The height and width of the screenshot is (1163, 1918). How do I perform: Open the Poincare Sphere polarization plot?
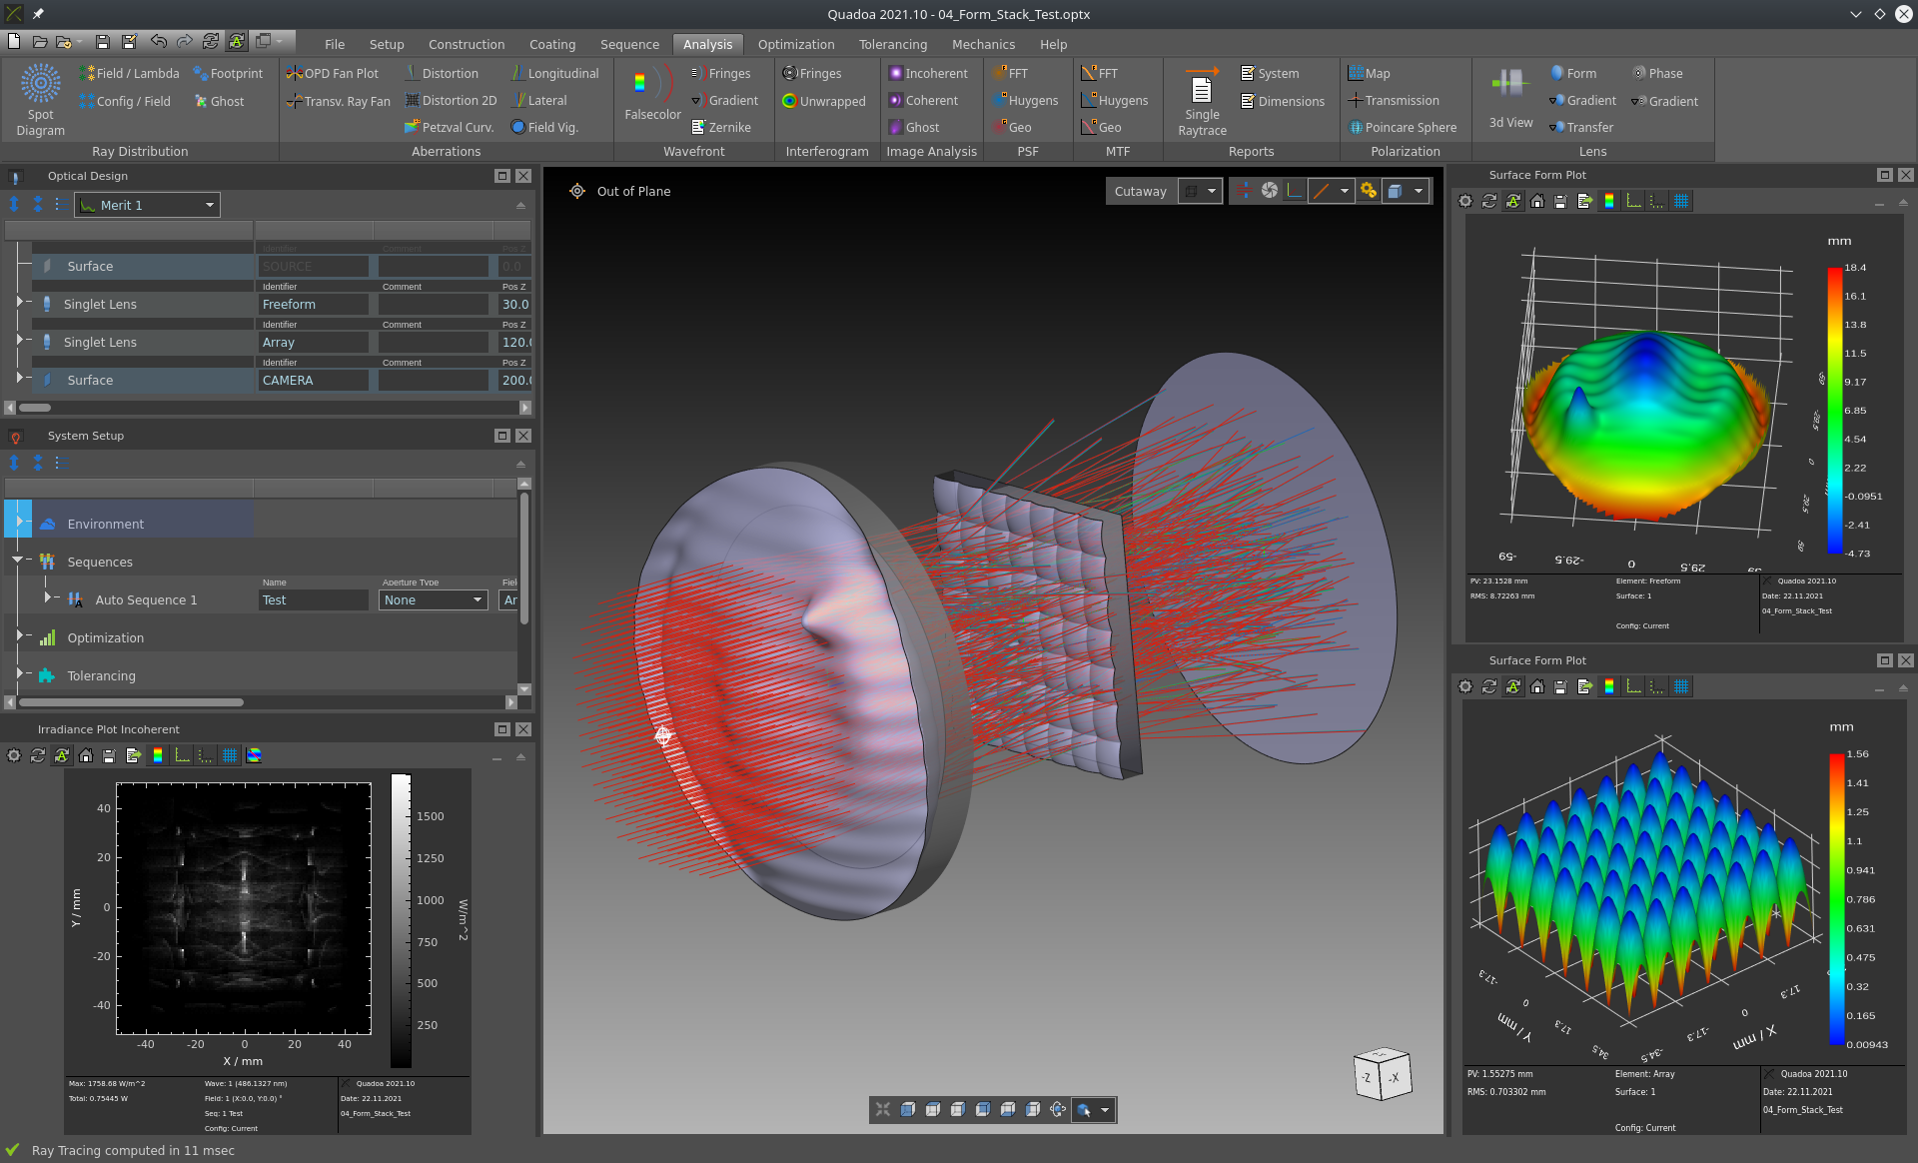point(1403,127)
